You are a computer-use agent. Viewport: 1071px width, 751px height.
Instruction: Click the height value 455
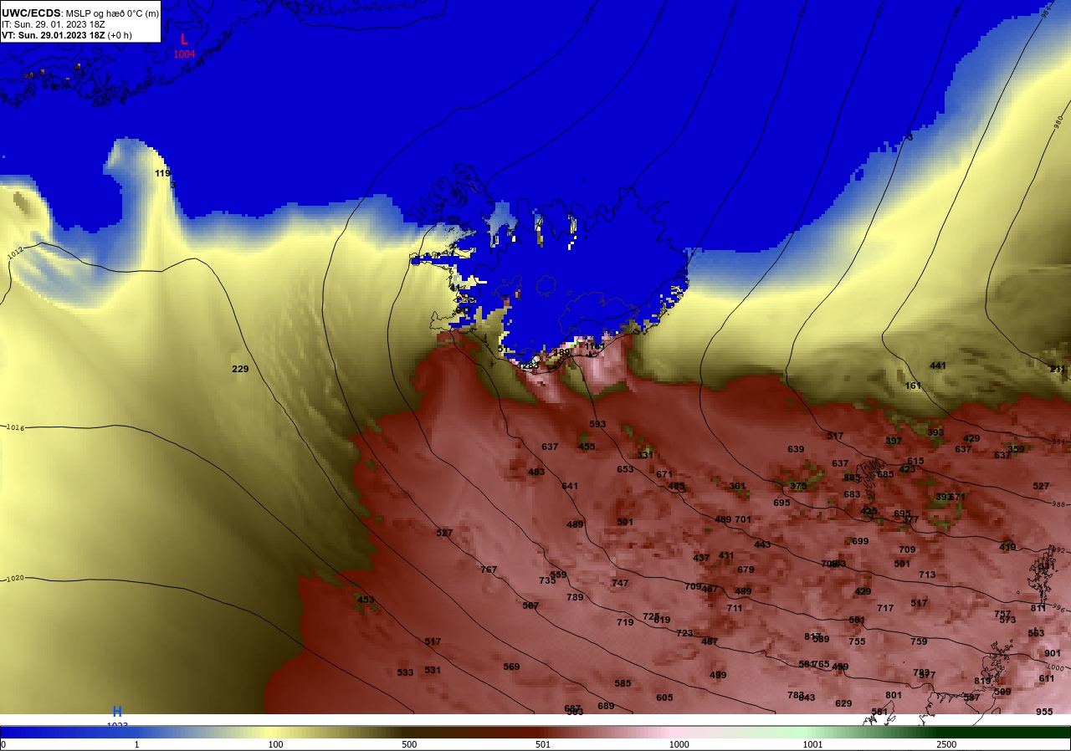587,447
